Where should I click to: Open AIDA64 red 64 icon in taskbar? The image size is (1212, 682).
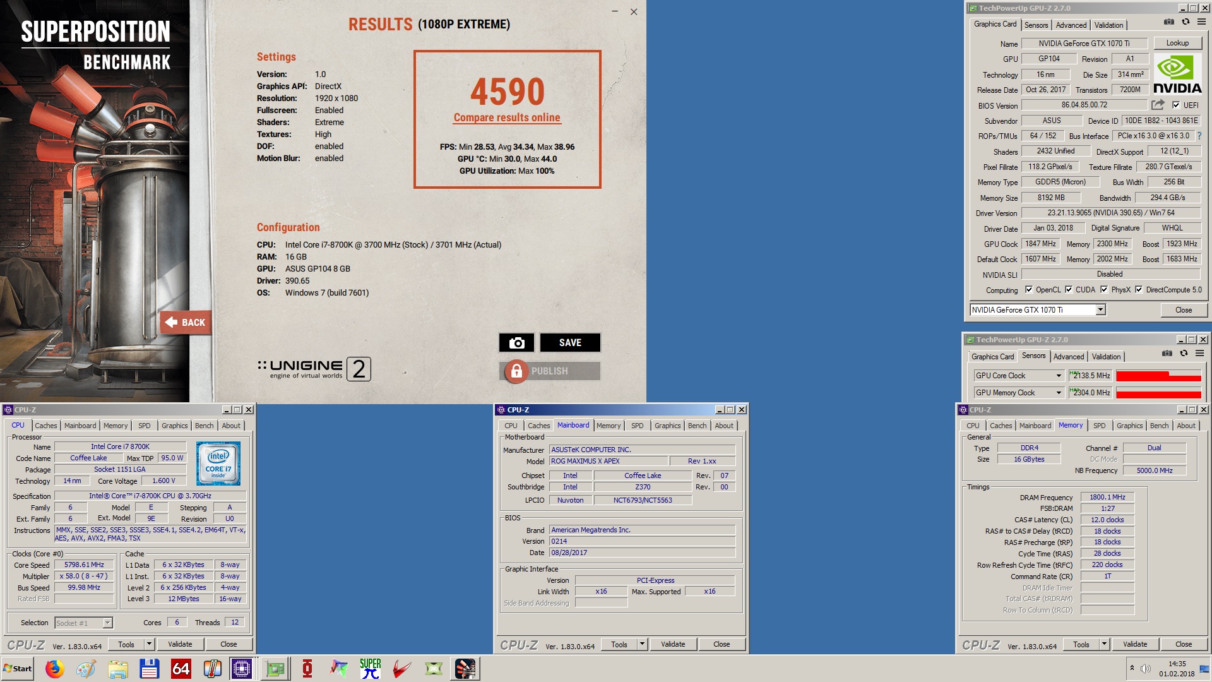click(x=181, y=668)
